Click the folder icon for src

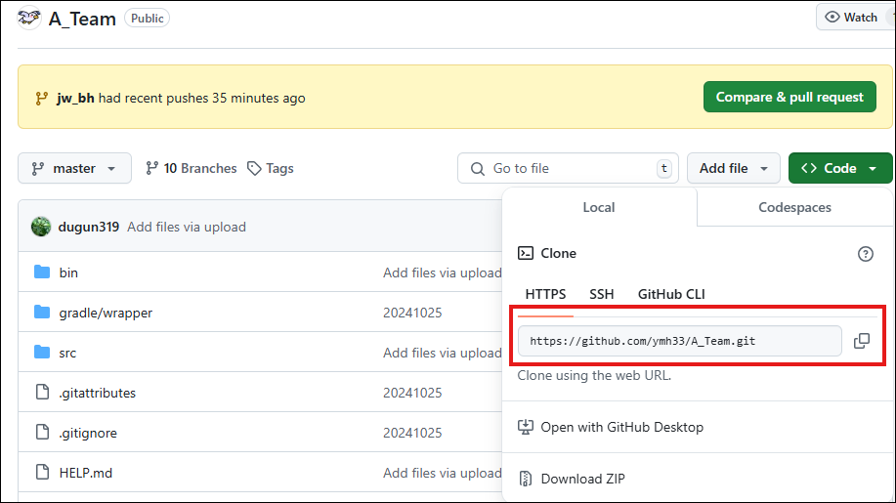pos(42,352)
